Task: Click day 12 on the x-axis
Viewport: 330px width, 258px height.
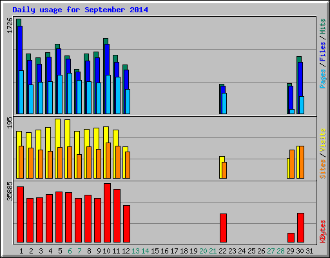Action: [126, 251]
